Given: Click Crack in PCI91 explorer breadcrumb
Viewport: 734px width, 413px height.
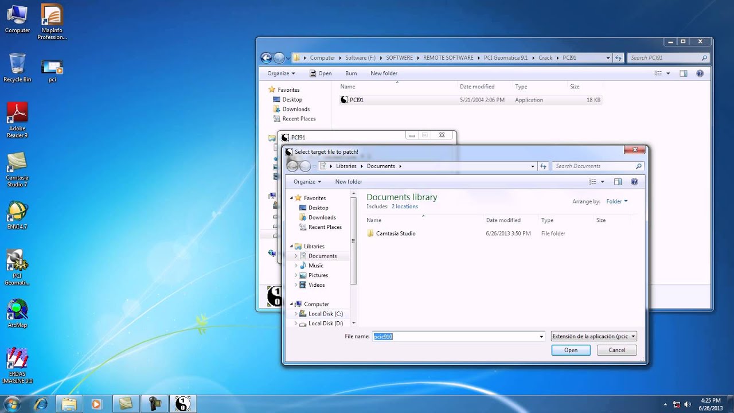Looking at the screenshot, I should coord(545,58).
